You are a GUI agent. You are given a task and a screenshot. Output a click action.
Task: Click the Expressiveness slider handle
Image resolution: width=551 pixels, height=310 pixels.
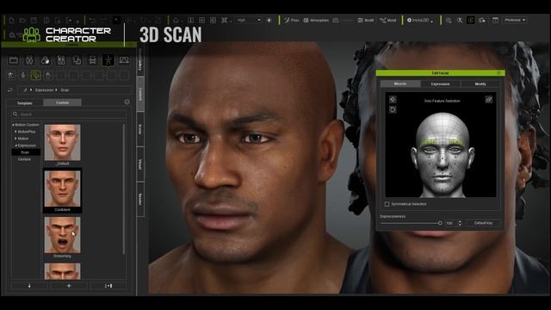click(440, 223)
